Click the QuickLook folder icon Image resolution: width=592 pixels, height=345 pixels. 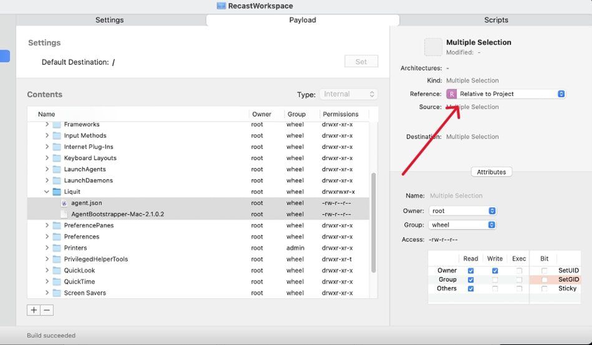tap(57, 270)
